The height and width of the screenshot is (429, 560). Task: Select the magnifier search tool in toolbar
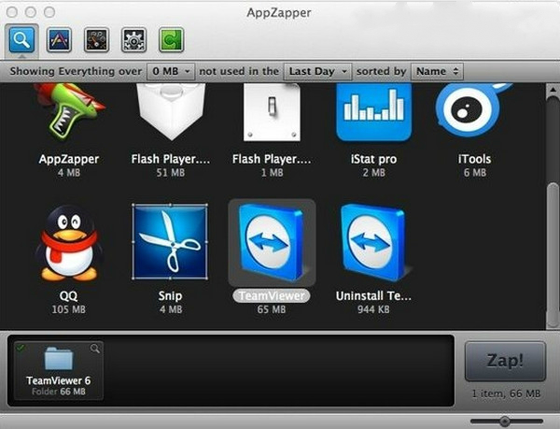coord(21,39)
